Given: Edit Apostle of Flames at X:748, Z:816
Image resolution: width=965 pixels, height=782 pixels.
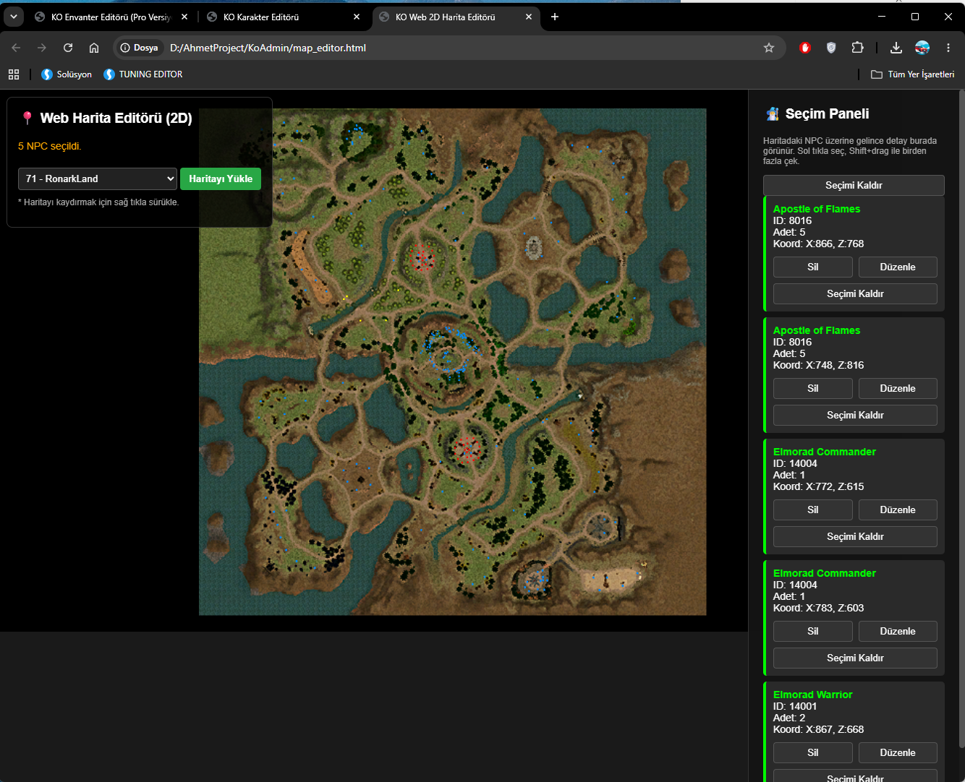Looking at the screenshot, I should pos(898,388).
